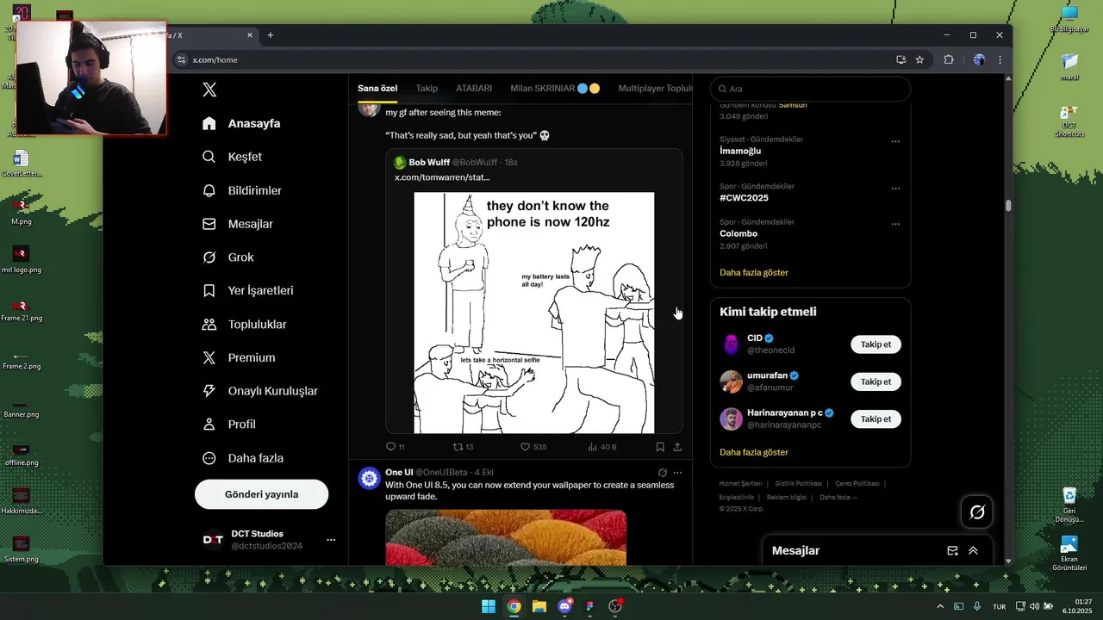Click the page vertical scrollbar

(x=1008, y=207)
